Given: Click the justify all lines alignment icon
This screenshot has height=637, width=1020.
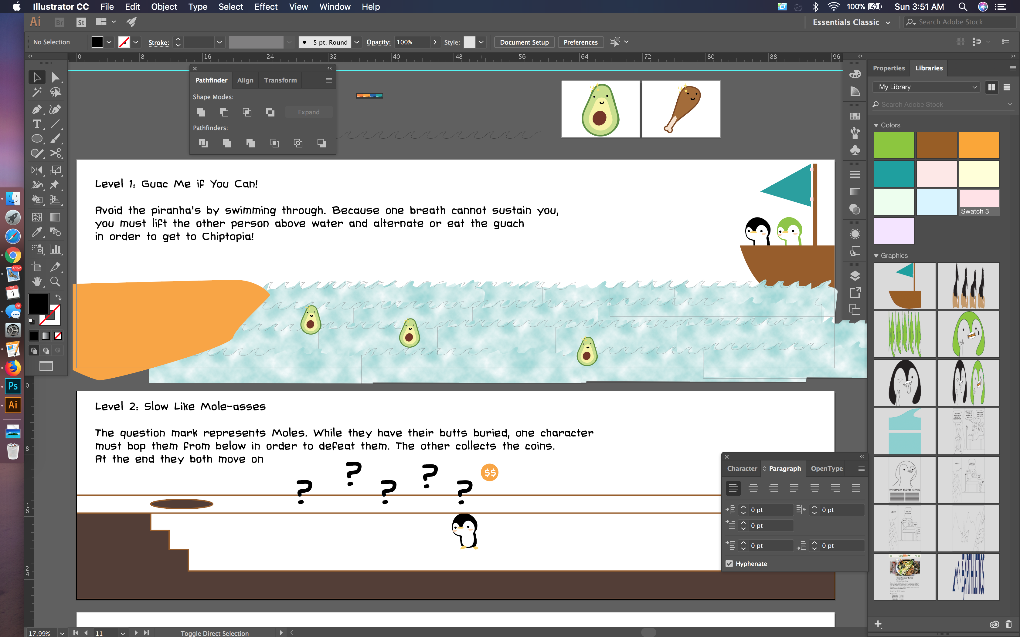Looking at the screenshot, I should point(856,488).
